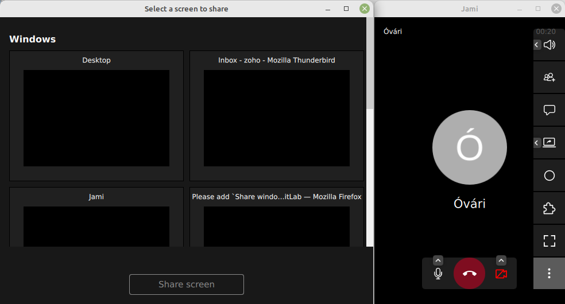Open the speaker volume control in Jami
The image size is (565, 304).
[x=550, y=45]
